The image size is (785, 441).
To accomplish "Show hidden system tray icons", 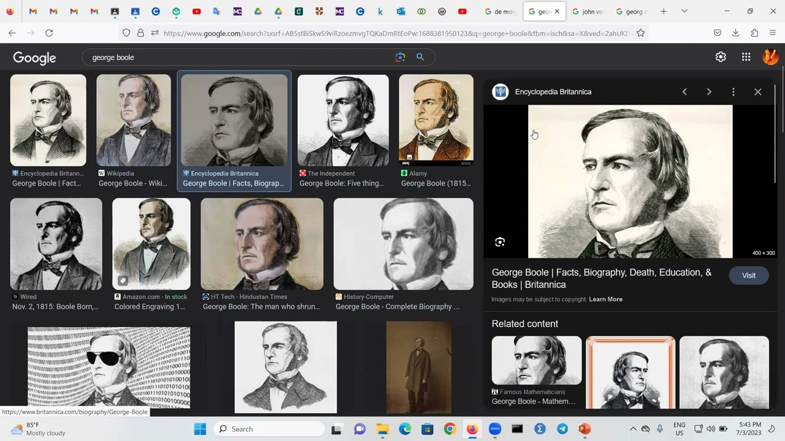I will point(633,429).
